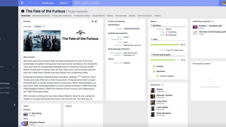Open the Language English dropdown

click(39, 26)
